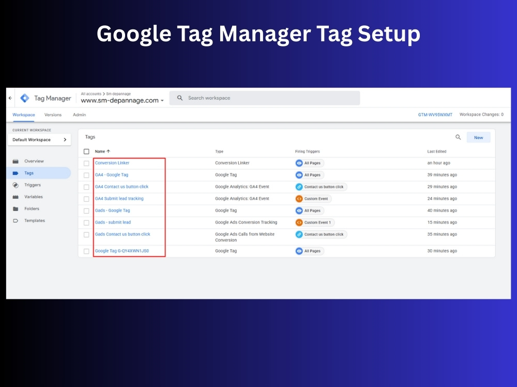Click the All accounts breadcrumb link
This screenshot has height=387, width=517.
[91, 94]
